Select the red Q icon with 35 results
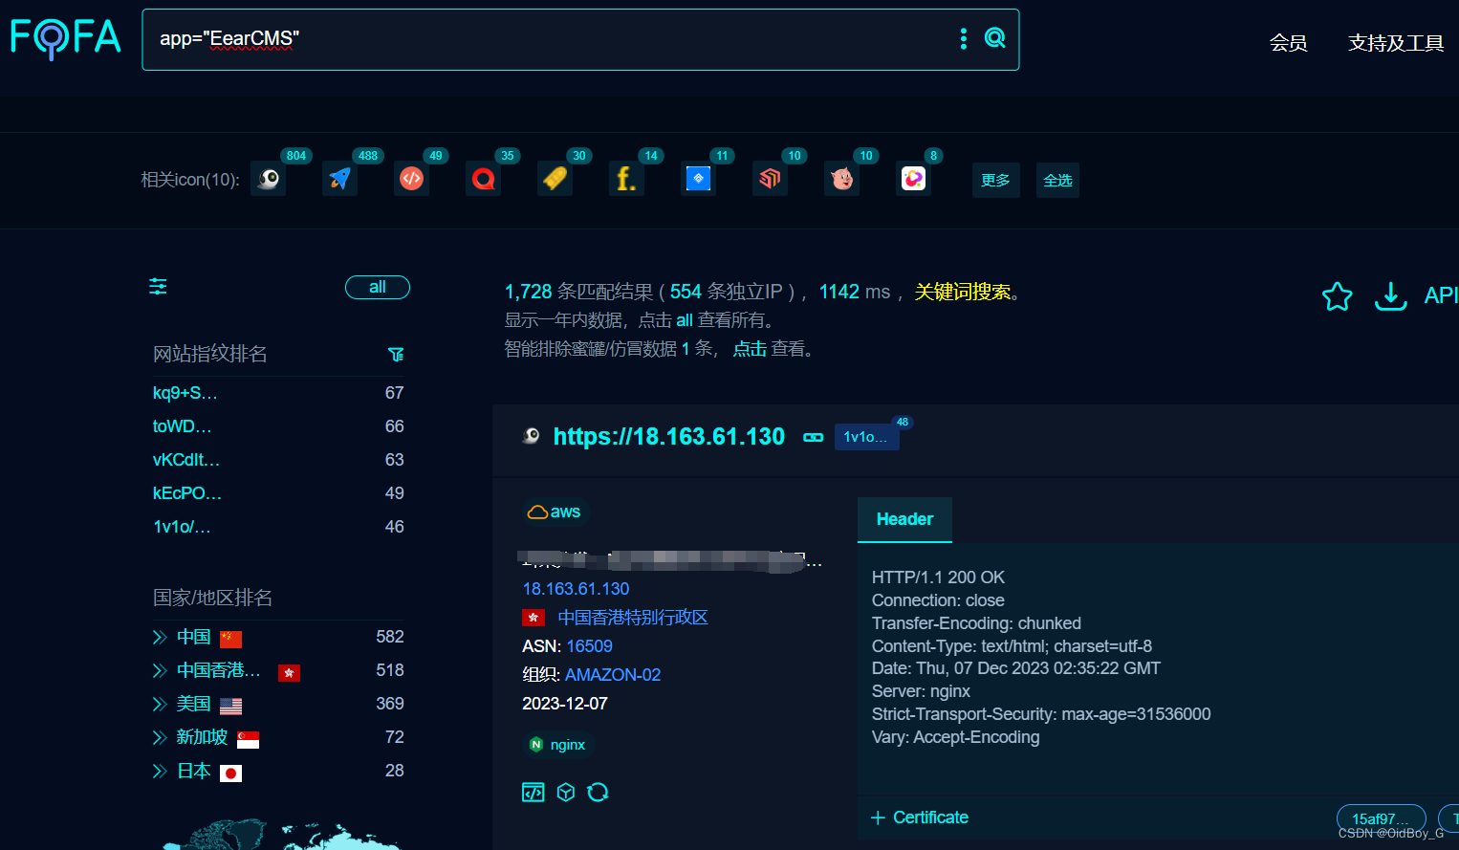Viewport: 1459px width, 850px height. point(484,179)
